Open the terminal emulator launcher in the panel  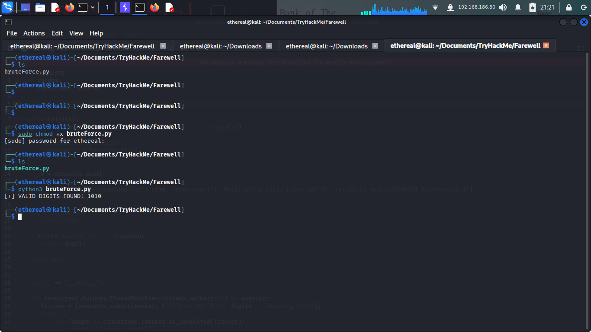pyautogui.click(x=83, y=7)
